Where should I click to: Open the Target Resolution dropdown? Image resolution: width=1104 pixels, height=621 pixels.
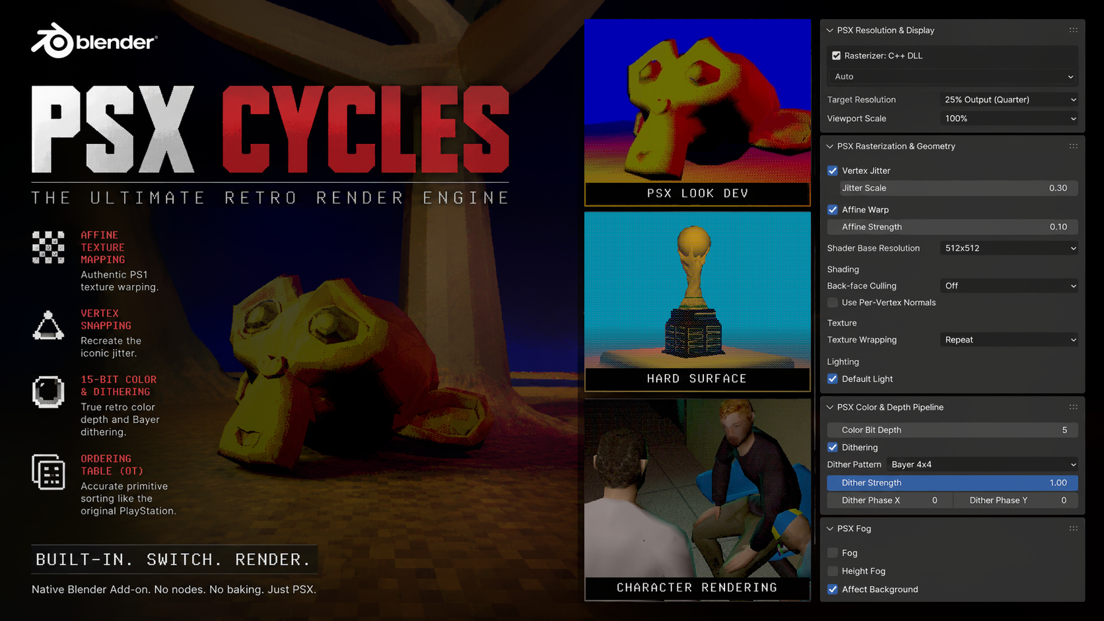[x=1009, y=100]
